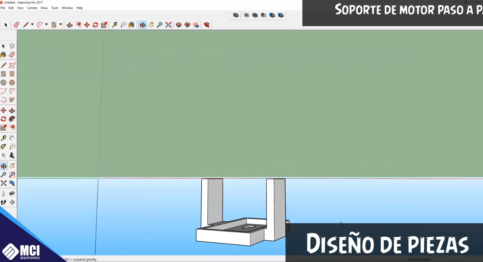This screenshot has height=262, width=483.
Task: Expand the Arc tool dropdown
Action: coord(46,25)
